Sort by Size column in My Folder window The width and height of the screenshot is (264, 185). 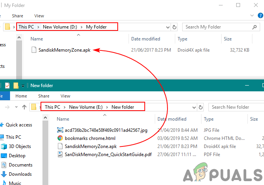click(x=228, y=39)
